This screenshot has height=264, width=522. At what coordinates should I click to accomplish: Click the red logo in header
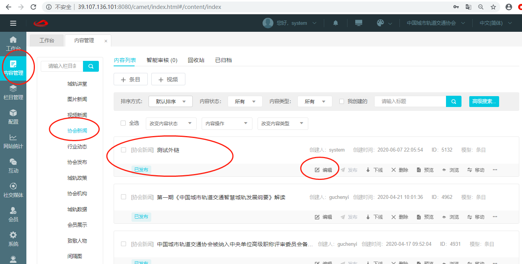click(x=40, y=23)
